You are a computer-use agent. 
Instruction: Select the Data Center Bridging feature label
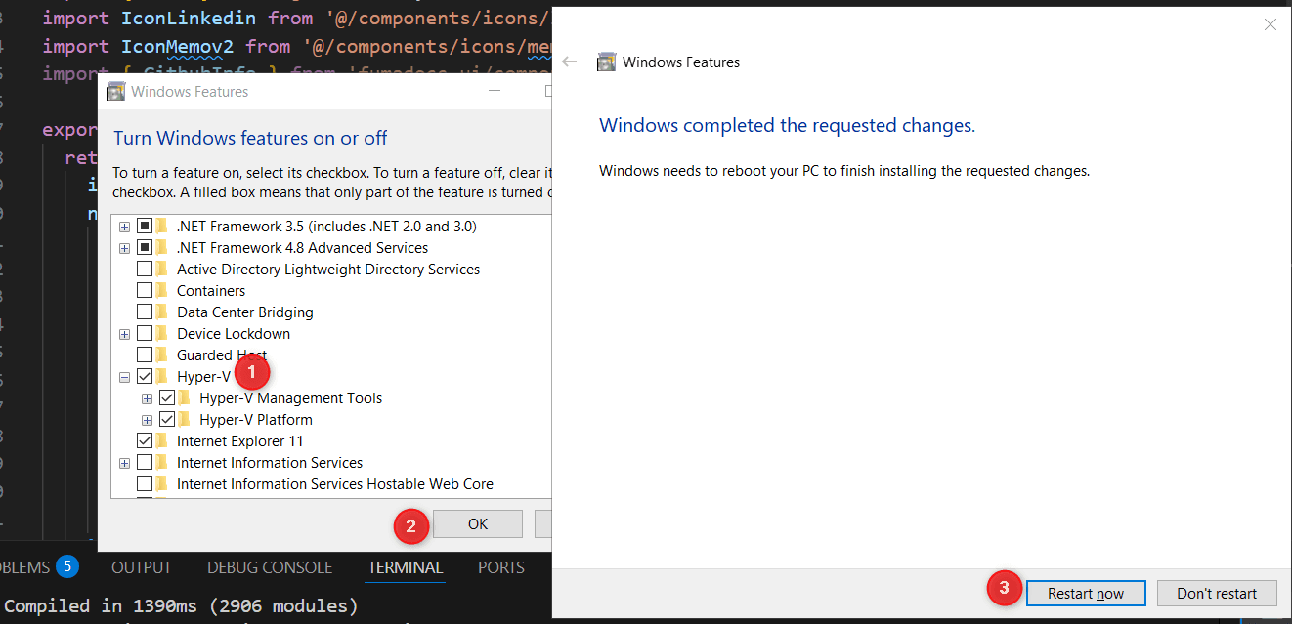click(245, 312)
